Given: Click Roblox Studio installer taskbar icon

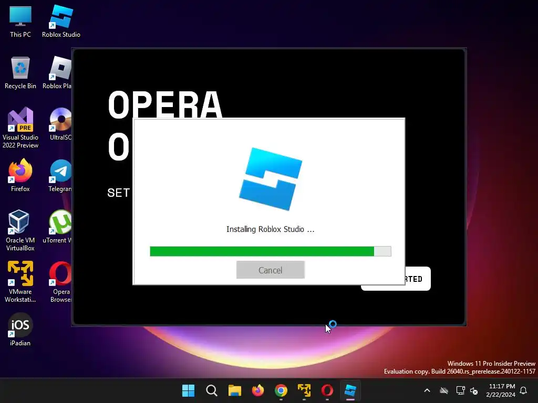Looking at the screenshot, I should 350,390.
